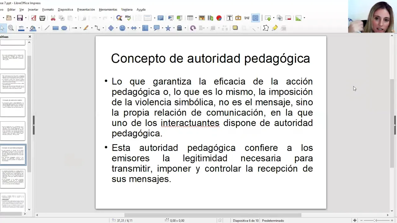Image resolution: width=397 pixels, height=223 pixels.
Task: Click the horizontal scrollbar below slide
Action: click(x=212, y=215)
